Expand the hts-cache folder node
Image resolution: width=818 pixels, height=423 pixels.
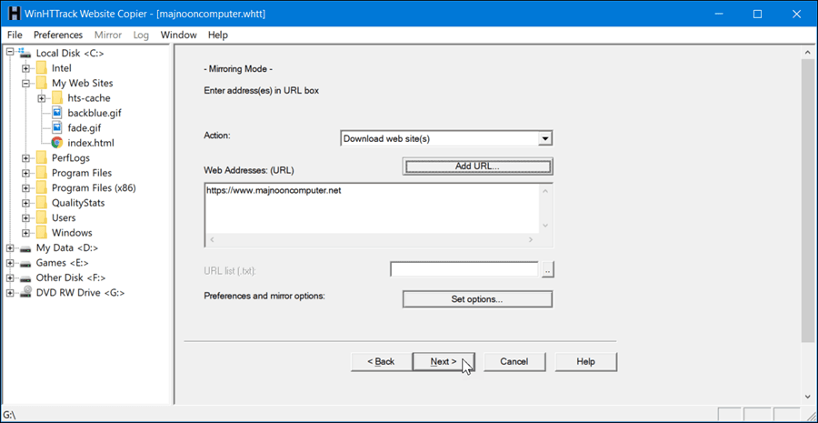(41, 98)
